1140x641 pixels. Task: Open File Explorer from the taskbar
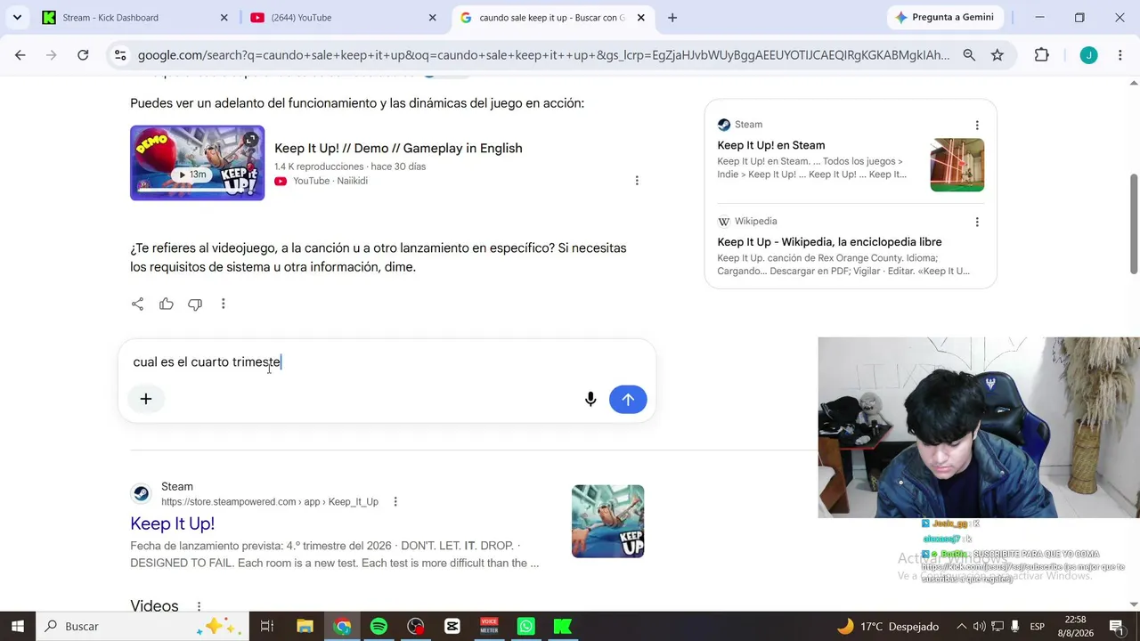click(x=305, y=627)
